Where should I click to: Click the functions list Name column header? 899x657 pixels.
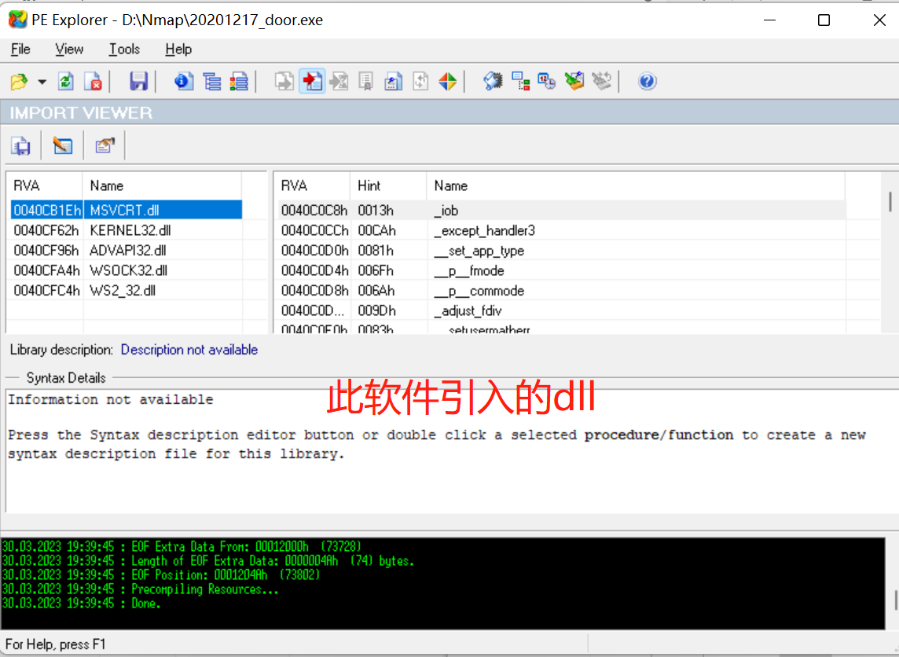[636, 185]
